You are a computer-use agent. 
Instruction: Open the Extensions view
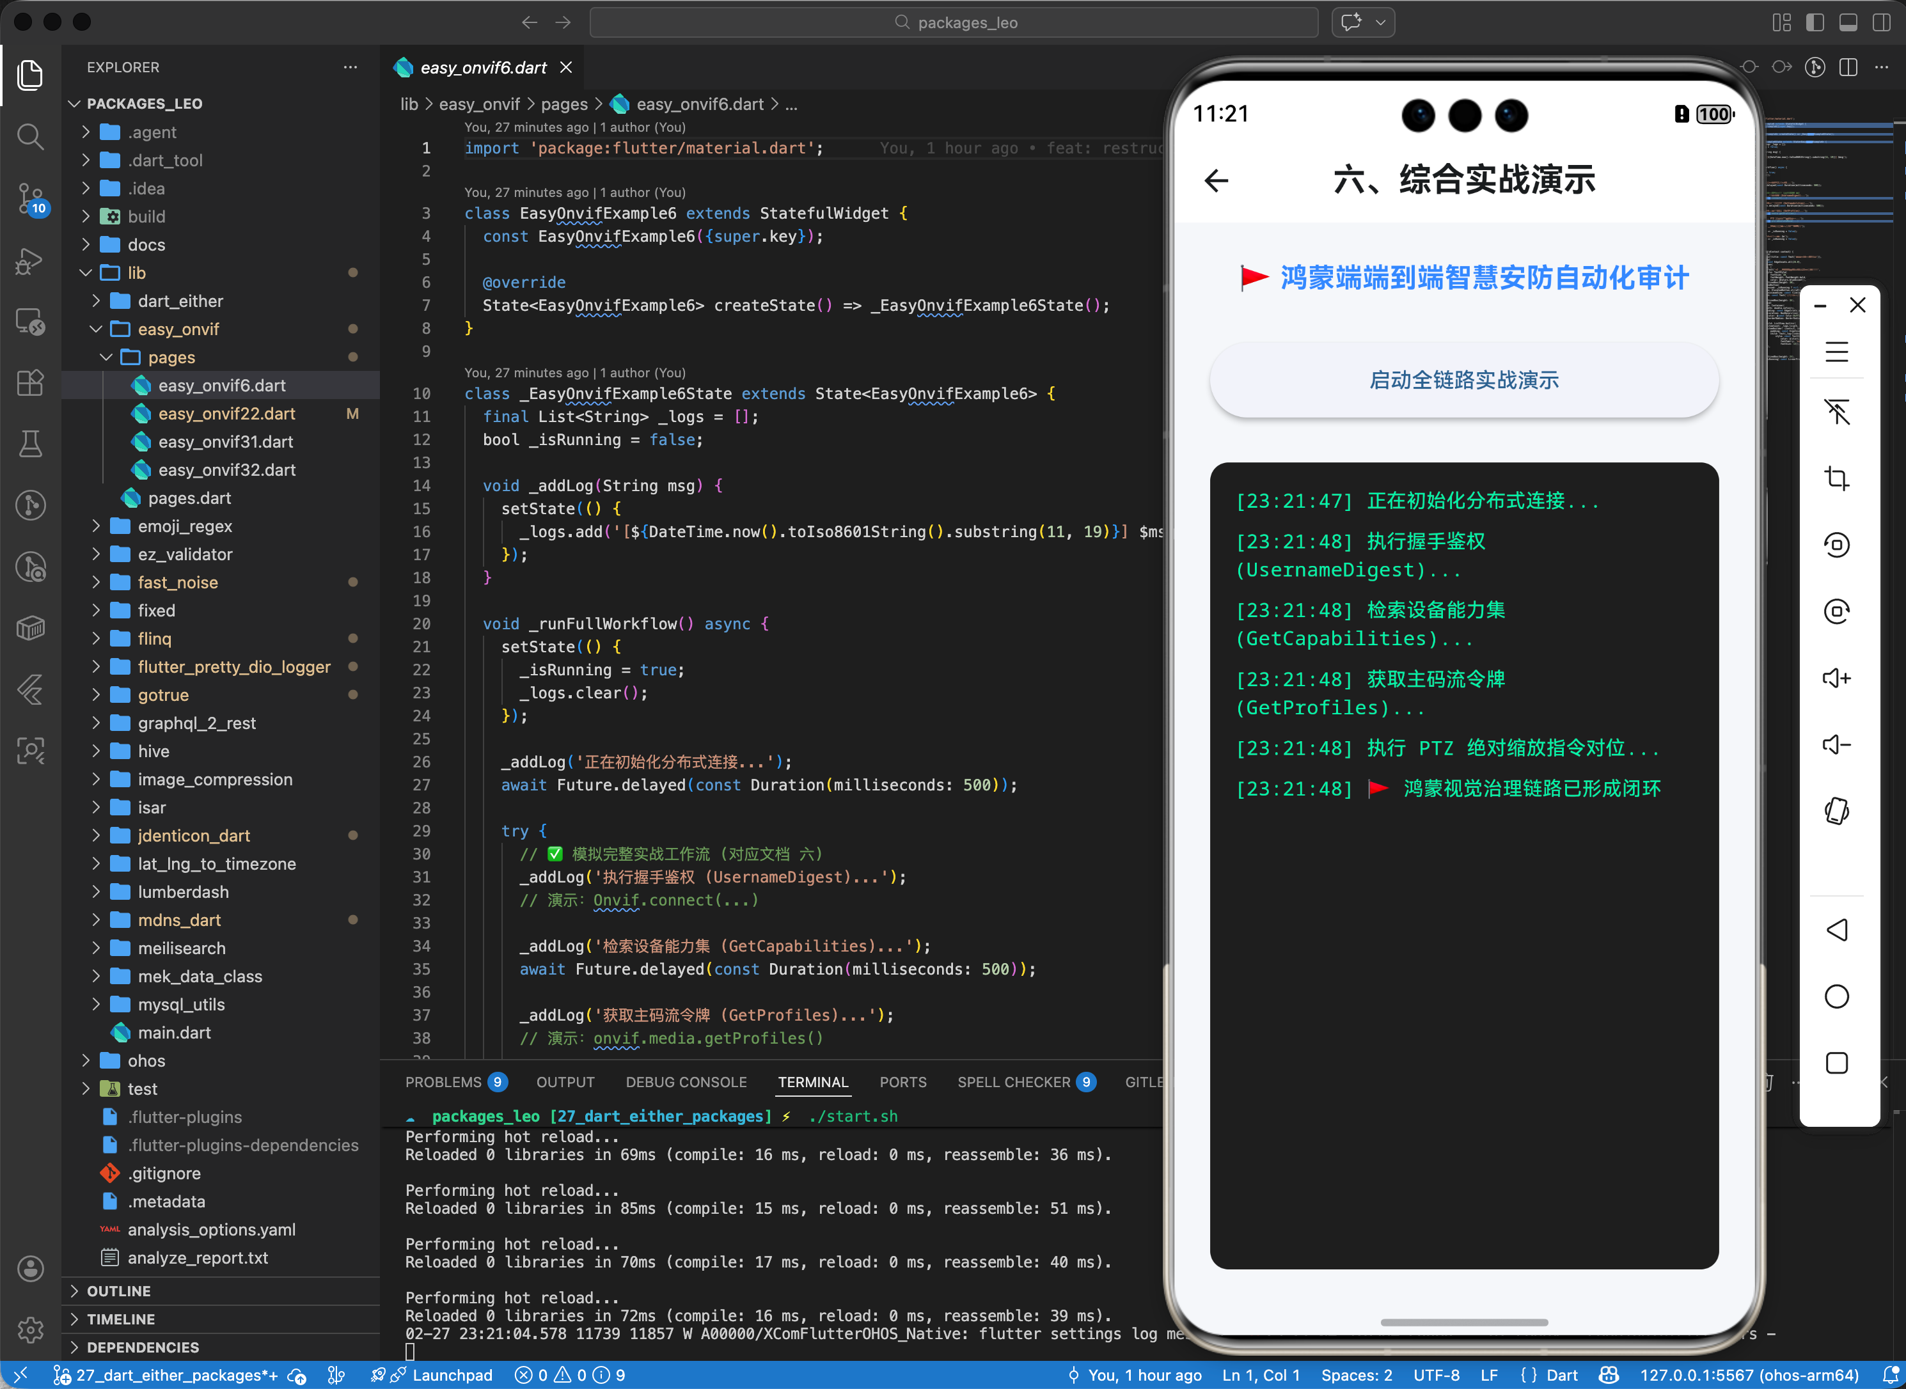(x=30, y=384)
